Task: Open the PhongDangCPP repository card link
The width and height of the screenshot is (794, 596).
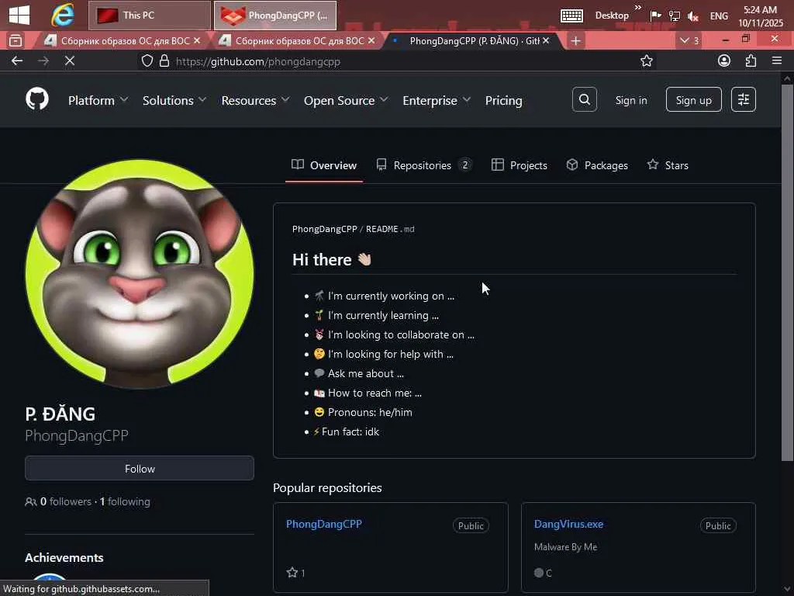Action: (x=324, y=524)
